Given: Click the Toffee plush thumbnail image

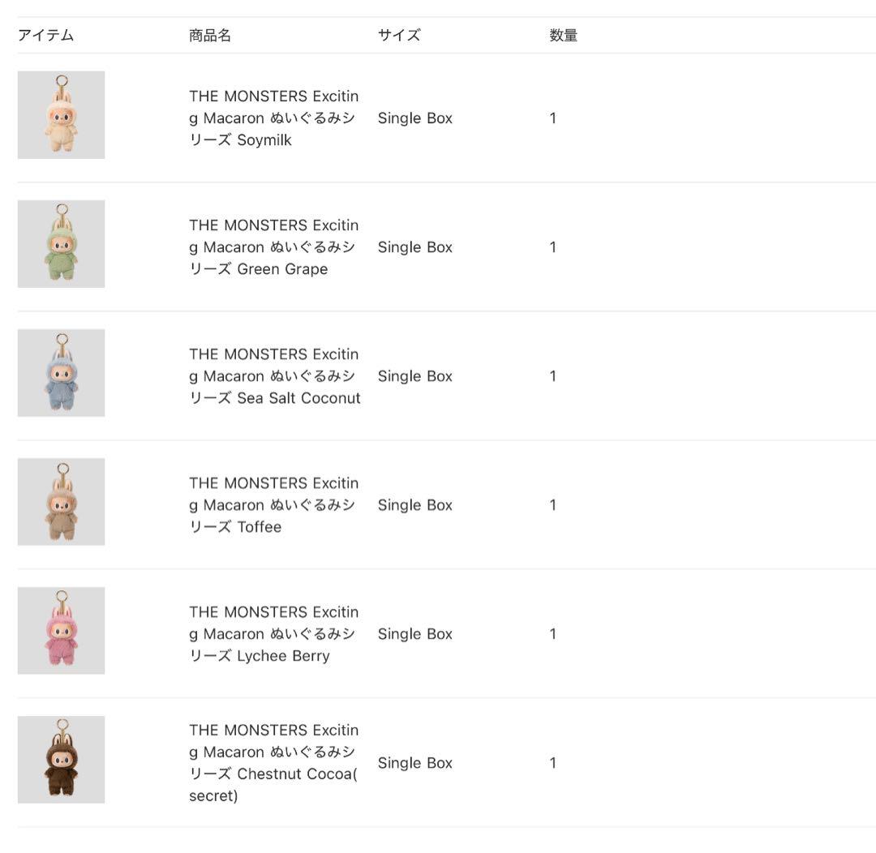Looking at the screenshot, I should click(61, 502).
